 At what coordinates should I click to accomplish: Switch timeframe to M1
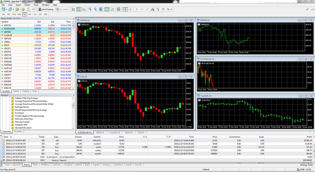click(x=3, y=14)
